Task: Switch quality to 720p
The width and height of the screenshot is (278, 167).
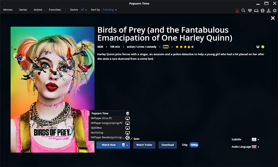Action: point(185,145)
